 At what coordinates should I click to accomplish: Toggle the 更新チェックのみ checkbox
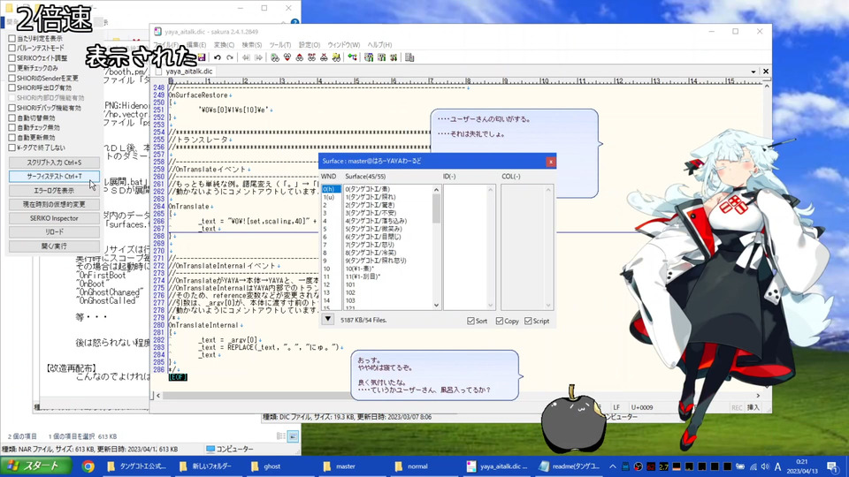[x=11, y=68]
